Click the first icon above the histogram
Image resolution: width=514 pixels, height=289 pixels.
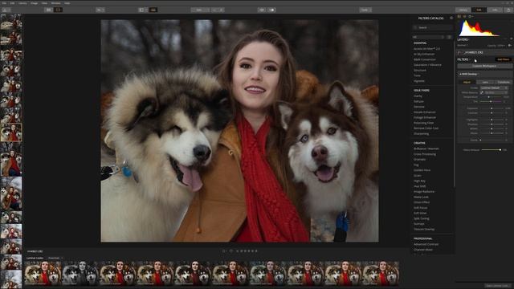(459, 16)
